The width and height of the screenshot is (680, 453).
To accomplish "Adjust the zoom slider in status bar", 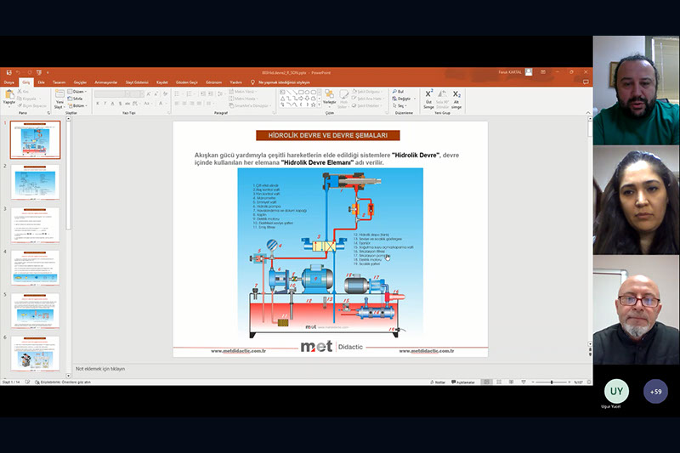I will click(x=552, y=382).
